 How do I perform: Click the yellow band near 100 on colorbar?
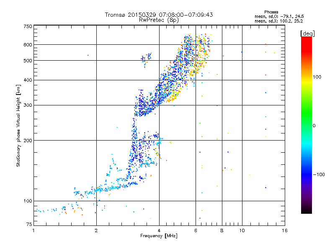pyautogui.click(x=306, y=77)
